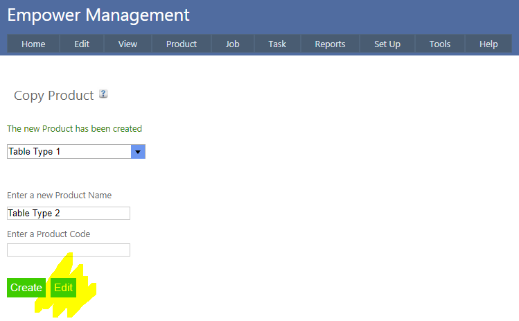Click the 'Enter a Product Code' label
Screen dimensions: 519x321
tap(49, 234)
